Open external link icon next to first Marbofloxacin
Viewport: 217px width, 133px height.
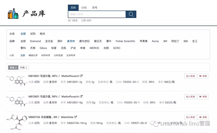coord(81,76)
